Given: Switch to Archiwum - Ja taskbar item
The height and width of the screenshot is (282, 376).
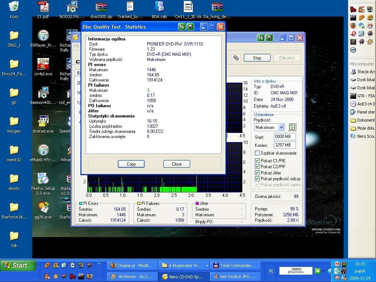Looking at the screenshot, I should point(132,276).
